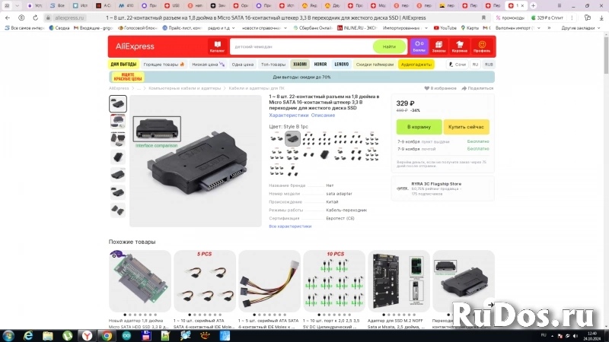The image size is (609, 342).
Task: Open Горящие товары tab
Action: [164, 65]
